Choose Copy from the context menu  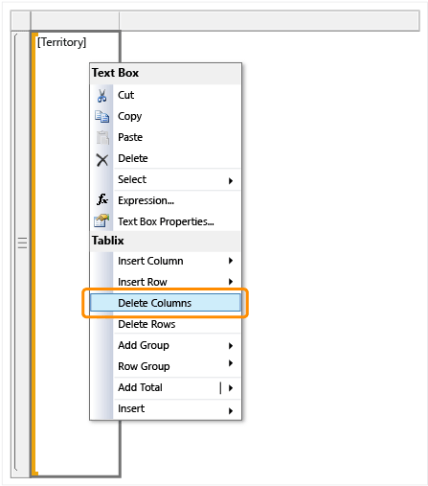point(166,116)
